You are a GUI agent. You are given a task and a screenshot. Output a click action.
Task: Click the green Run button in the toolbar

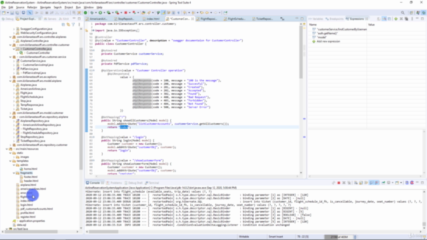[100, 13]
